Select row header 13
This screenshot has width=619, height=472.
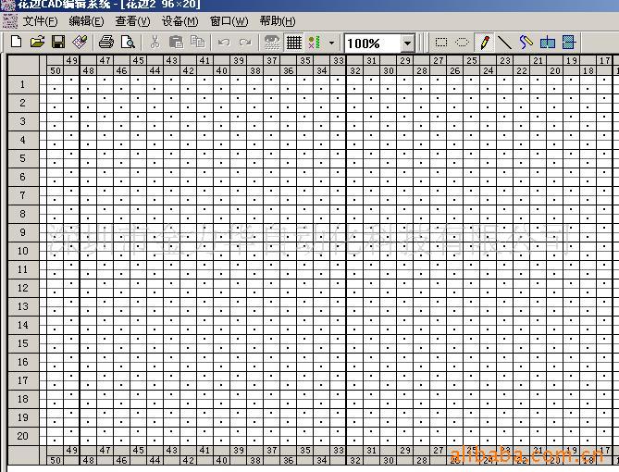click(x=23, y=306)
